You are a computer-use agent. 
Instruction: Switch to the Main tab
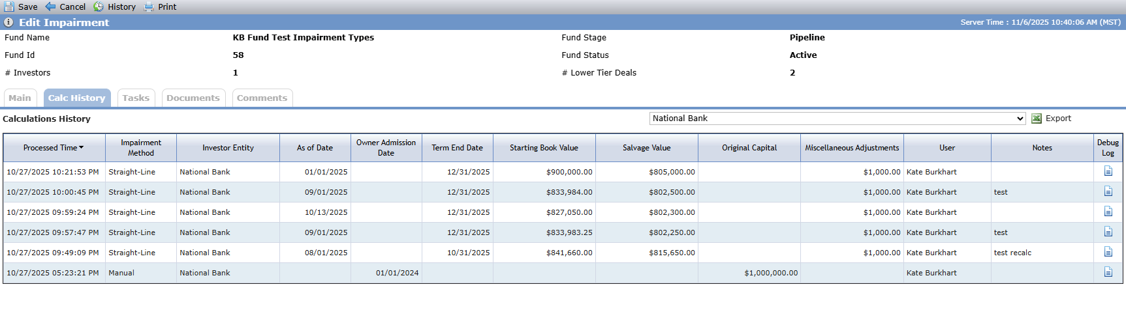(20, 98)
